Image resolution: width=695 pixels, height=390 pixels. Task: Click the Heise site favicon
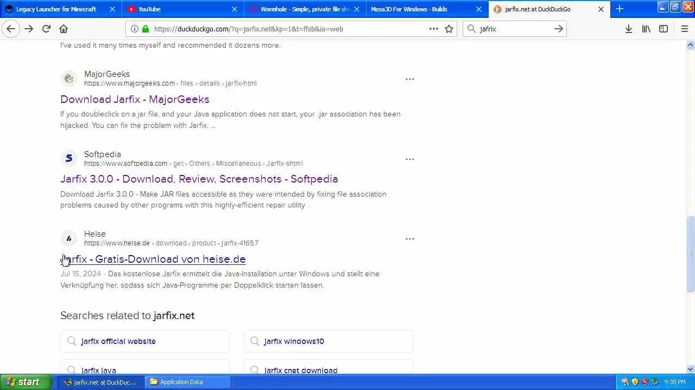tap(69, 238)
